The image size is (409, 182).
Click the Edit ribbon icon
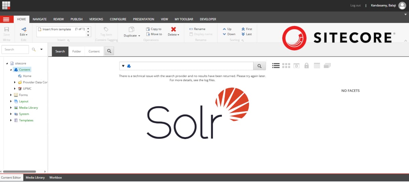tap(24, 29)
